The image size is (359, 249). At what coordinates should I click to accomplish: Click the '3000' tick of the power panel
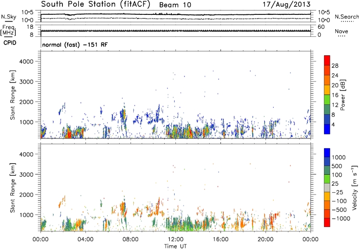pos(26,82)
